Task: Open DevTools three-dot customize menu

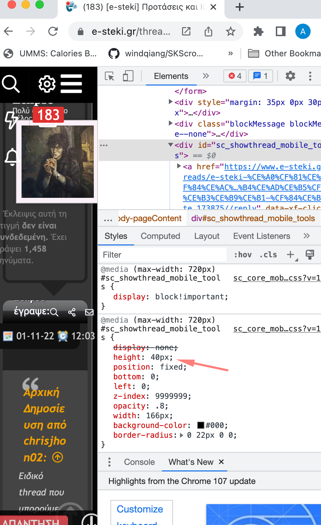Action: 310,76
